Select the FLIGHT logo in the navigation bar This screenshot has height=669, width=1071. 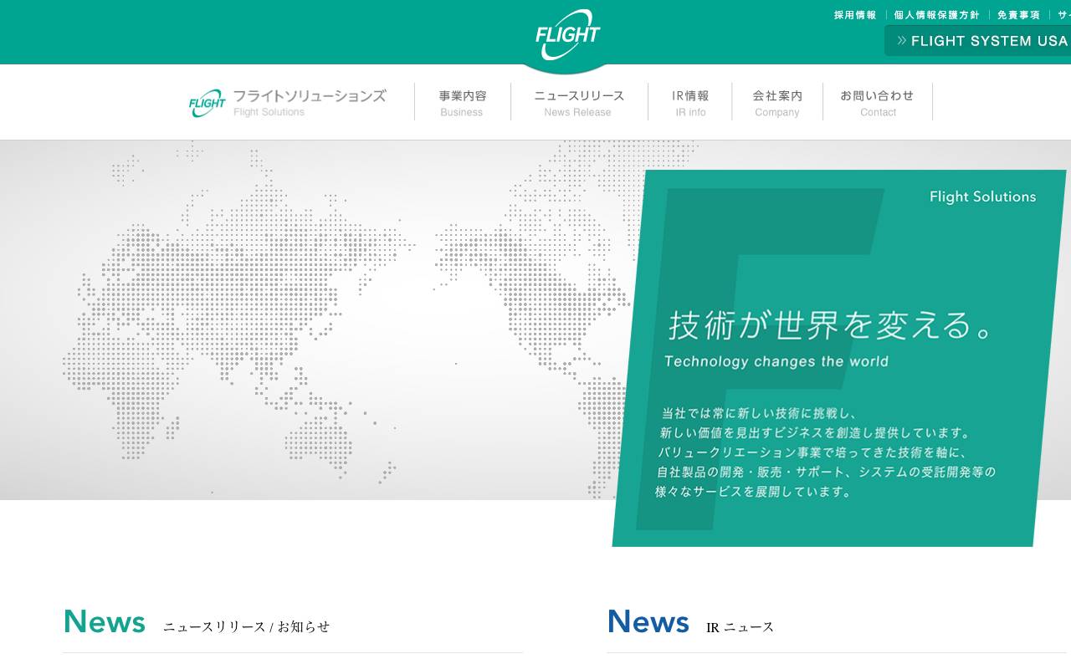click(x=206, y=101)
